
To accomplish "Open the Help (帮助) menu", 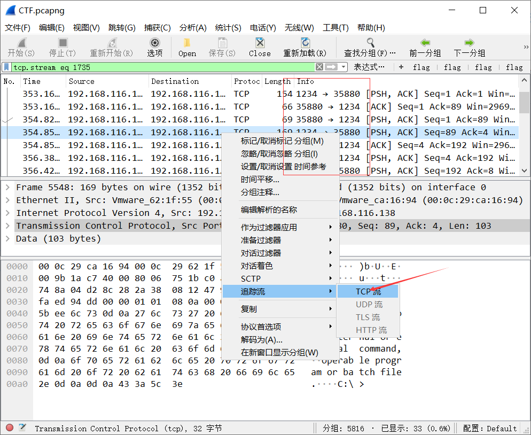I will (x=371, y=28).
